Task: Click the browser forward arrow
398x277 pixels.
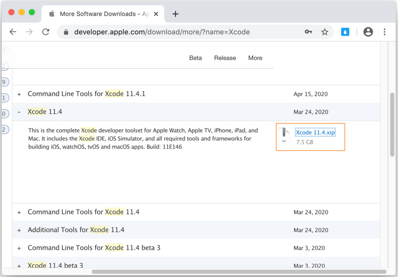Action: (30, 32)
